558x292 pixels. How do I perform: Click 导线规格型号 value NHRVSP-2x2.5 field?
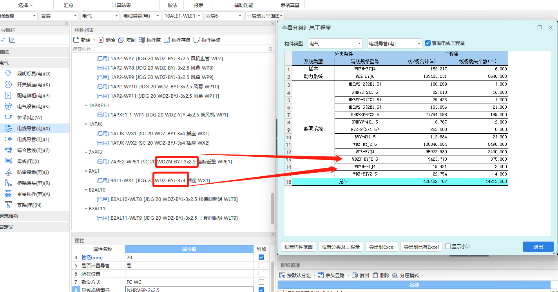189,290
